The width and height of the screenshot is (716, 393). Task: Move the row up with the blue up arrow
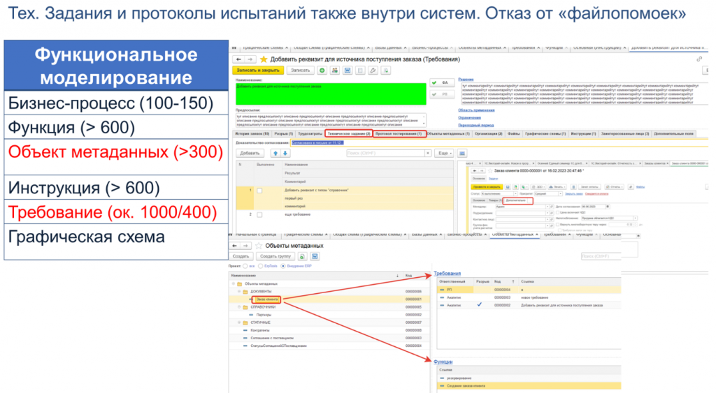tap(275, 153)
